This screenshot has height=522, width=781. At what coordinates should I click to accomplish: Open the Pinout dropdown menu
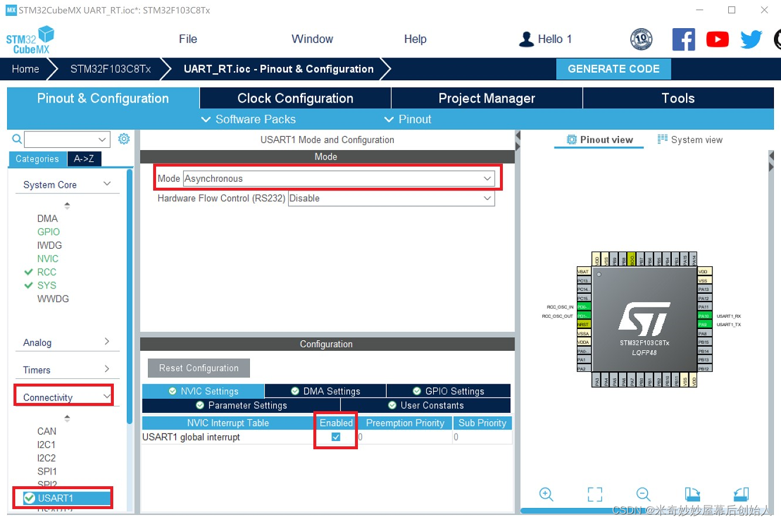[x=408, y=119]
